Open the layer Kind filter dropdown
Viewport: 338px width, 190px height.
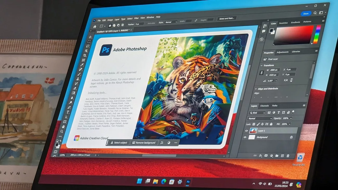point(258,113)
